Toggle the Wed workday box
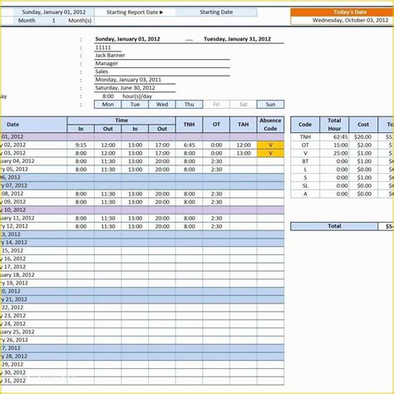394x394 pixels. (162, 105)
